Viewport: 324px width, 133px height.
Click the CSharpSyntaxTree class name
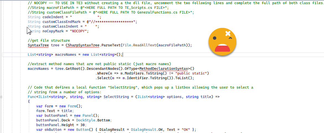(x=82, y=45)
